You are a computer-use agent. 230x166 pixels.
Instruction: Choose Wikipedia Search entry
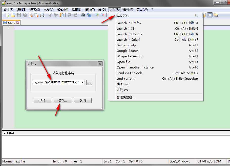point(156,56)
